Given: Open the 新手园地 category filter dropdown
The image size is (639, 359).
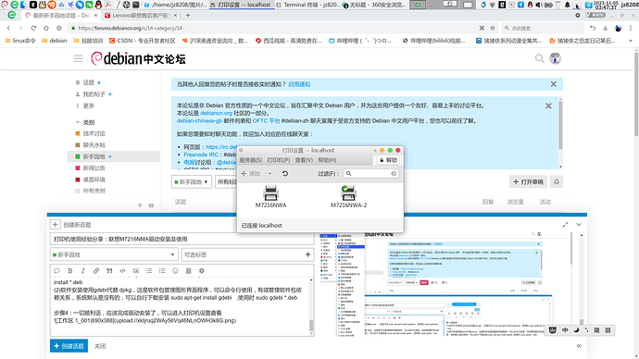Looking at the screenshot, I should pyautogui.click(x=191, y=182).
